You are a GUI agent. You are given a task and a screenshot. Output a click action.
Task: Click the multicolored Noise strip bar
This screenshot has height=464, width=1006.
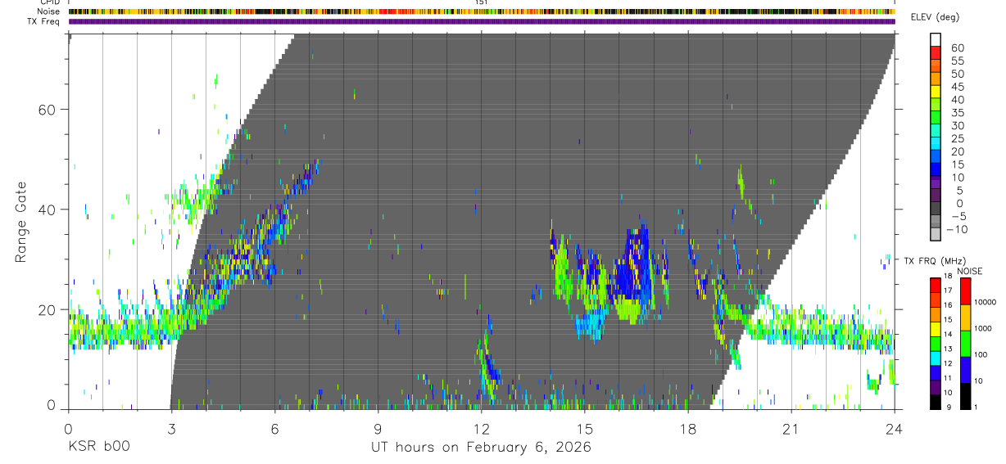pos(482,11)
